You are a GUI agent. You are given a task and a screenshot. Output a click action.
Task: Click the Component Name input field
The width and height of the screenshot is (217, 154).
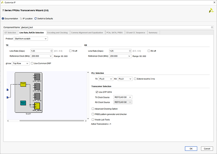click(x=117, y=27)
